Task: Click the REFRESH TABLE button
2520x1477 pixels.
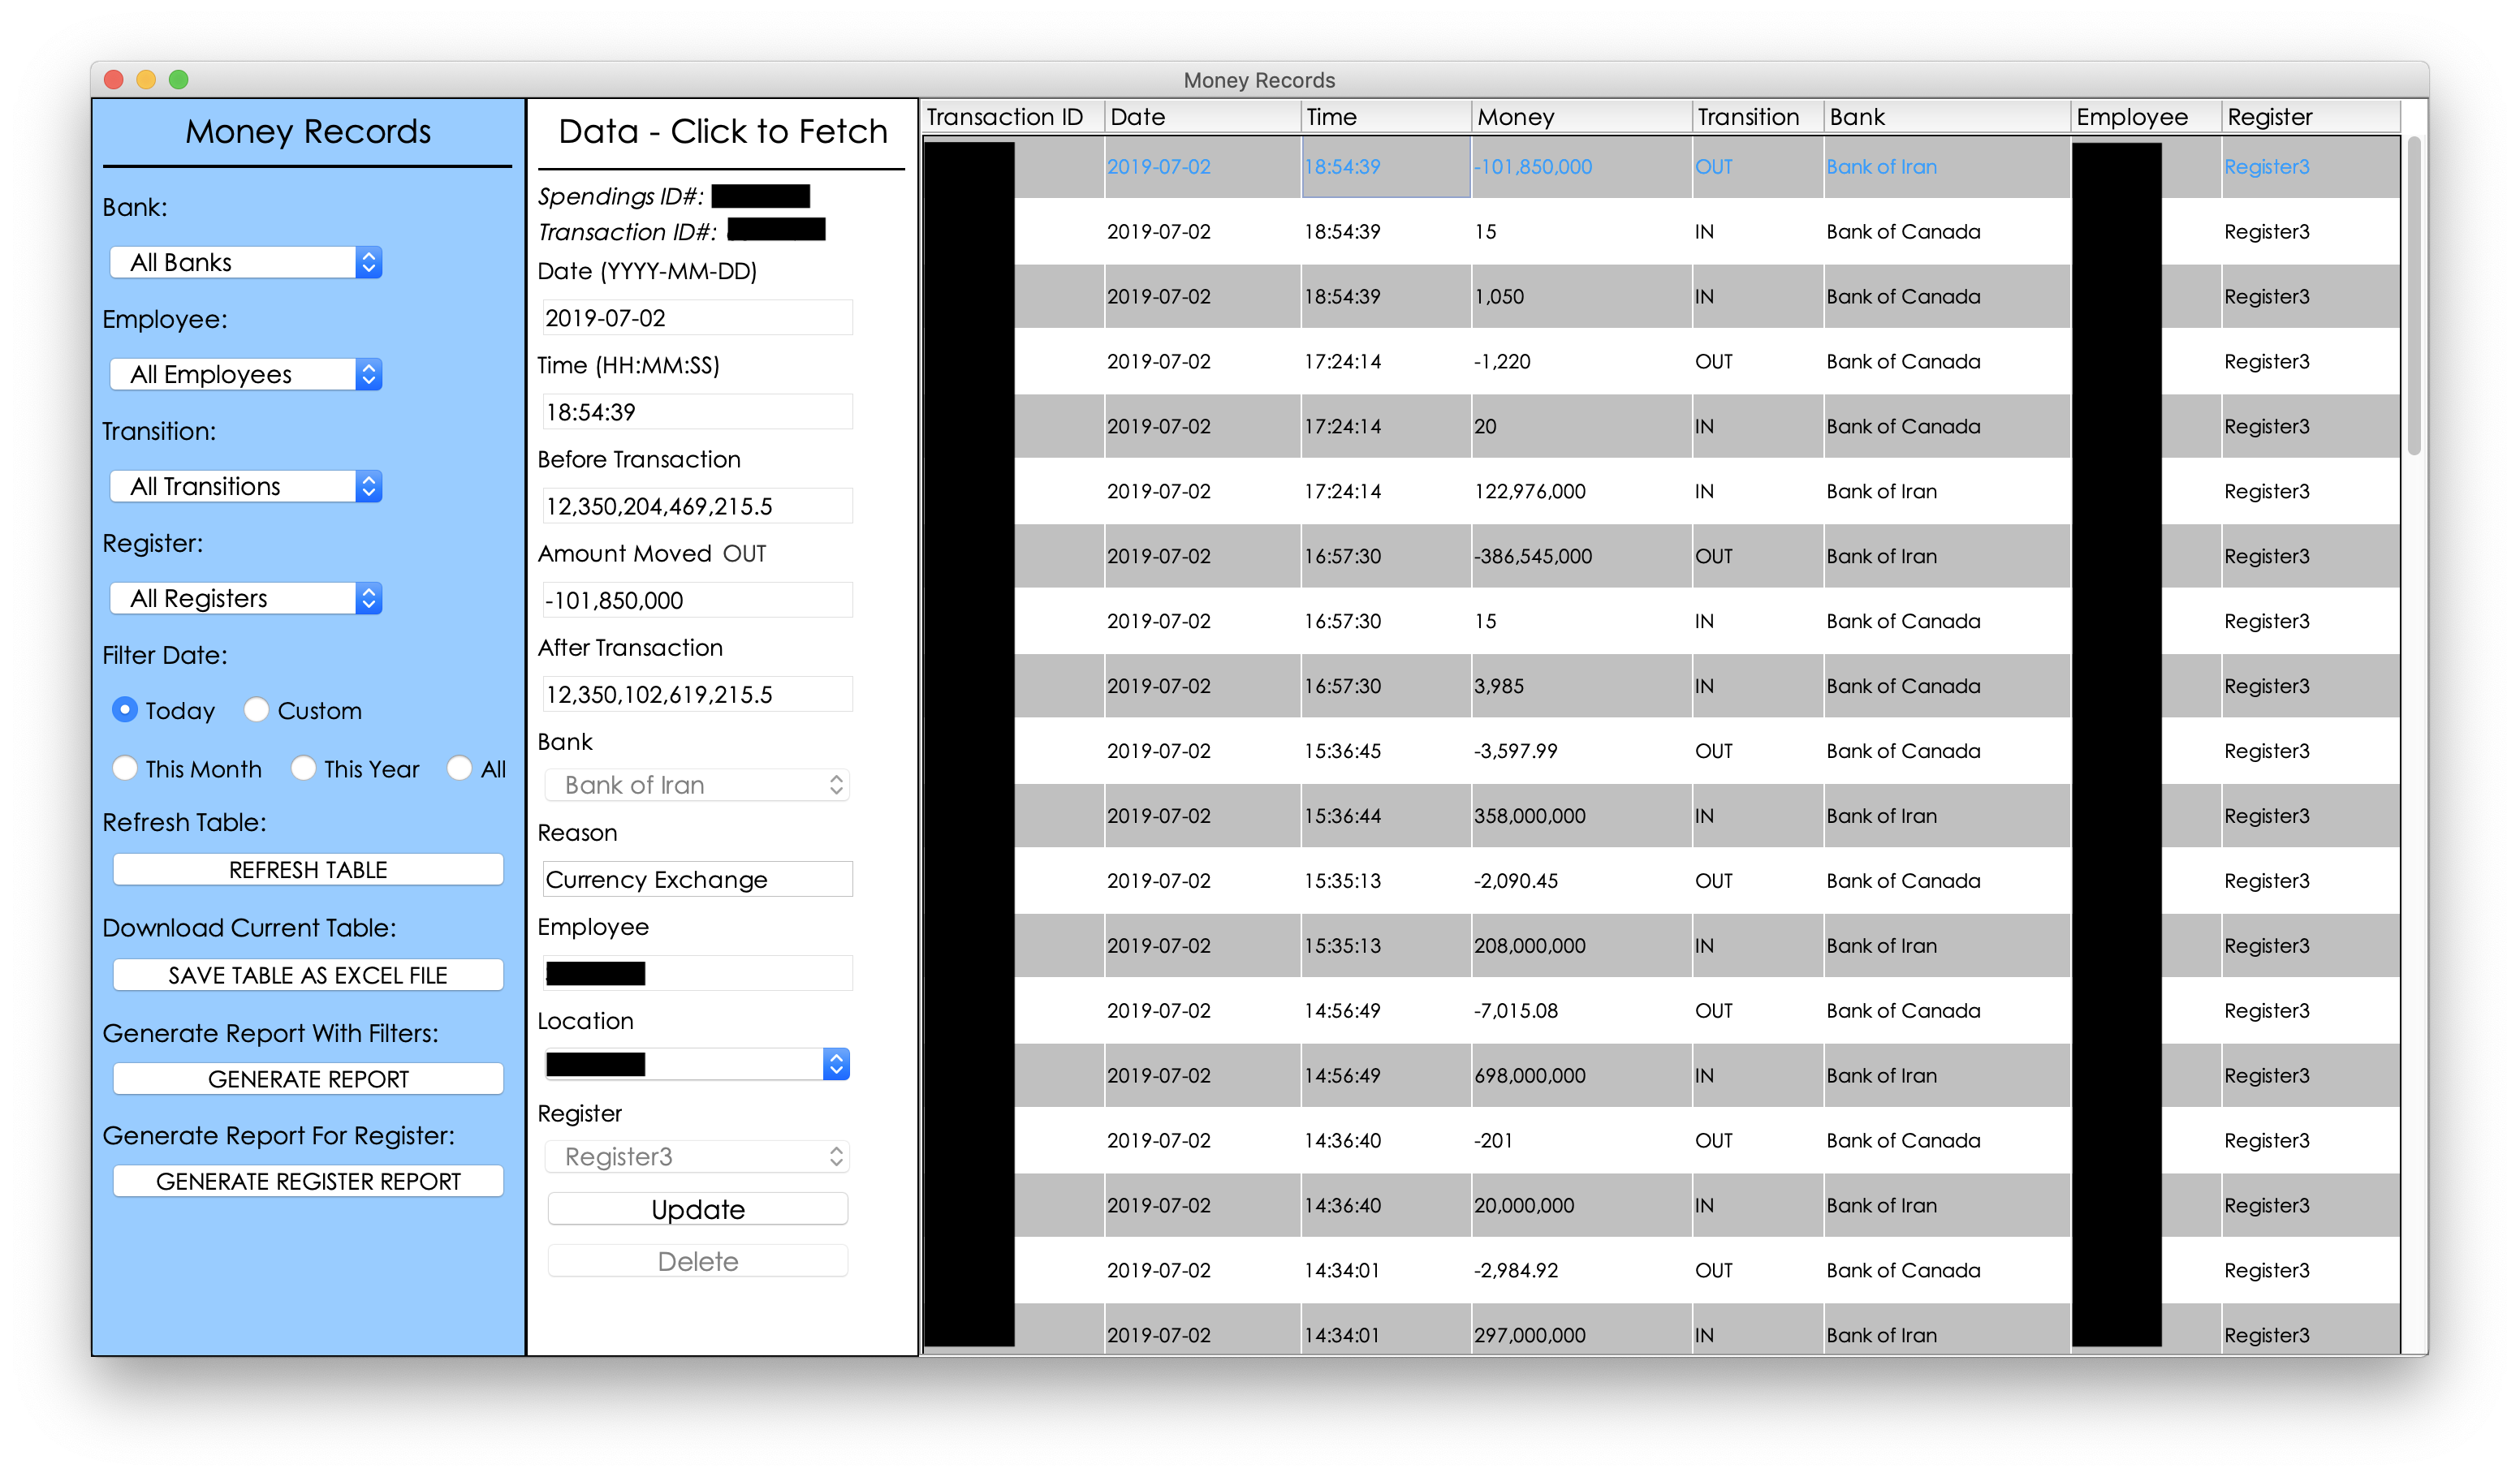Action: [x=308, y=869]
